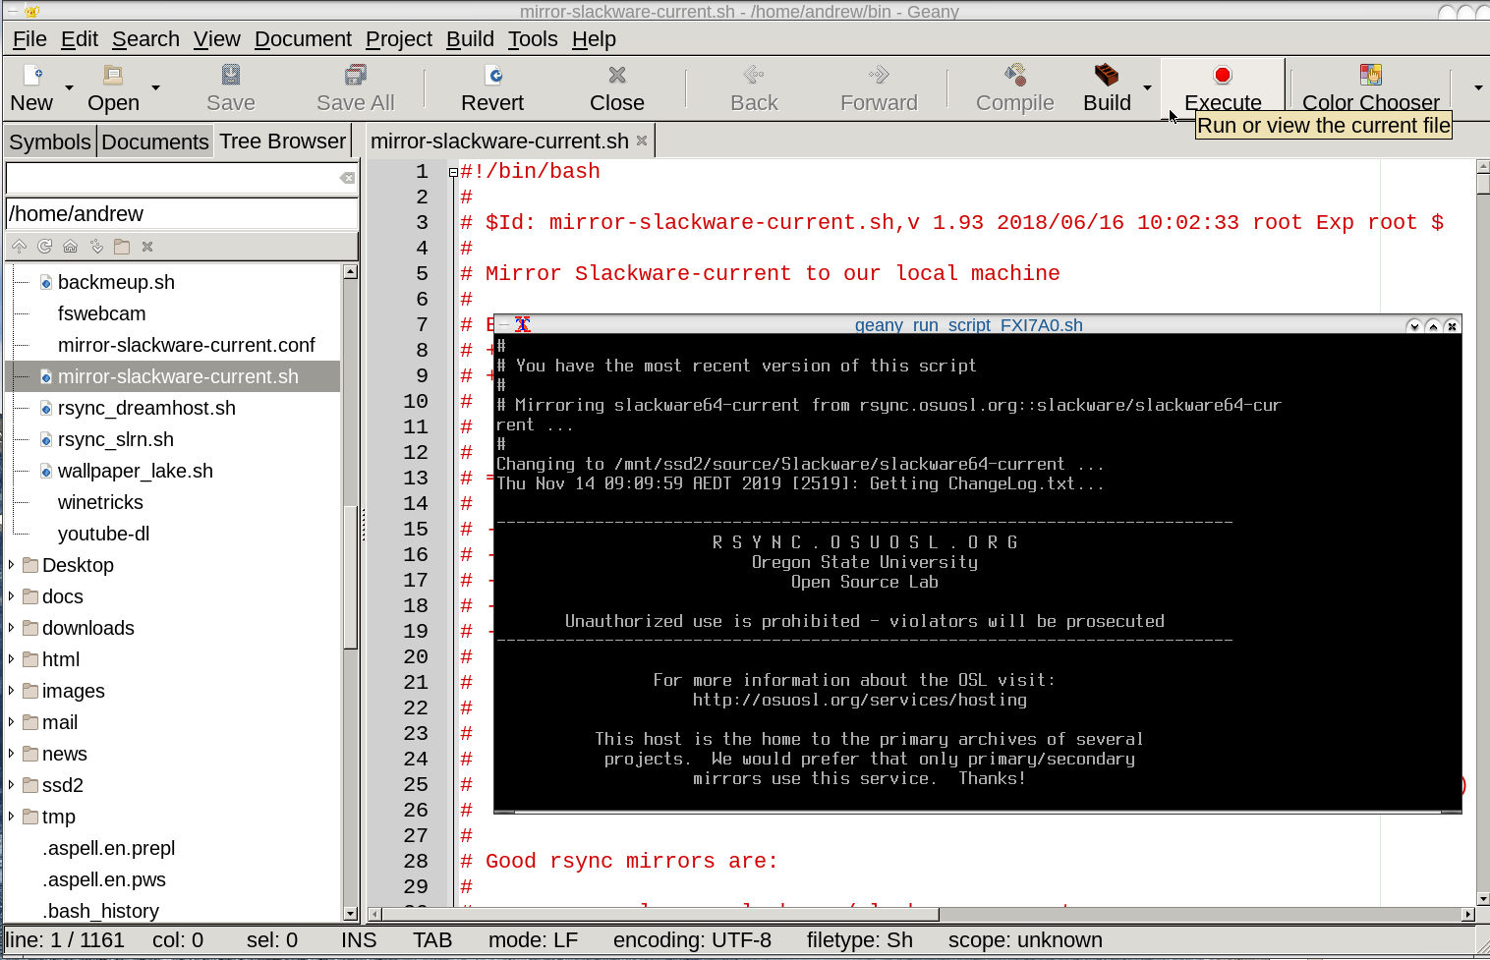This screenshot has height=960, width=1490.
Task: Navigate back to previous location
Action: 753,88
